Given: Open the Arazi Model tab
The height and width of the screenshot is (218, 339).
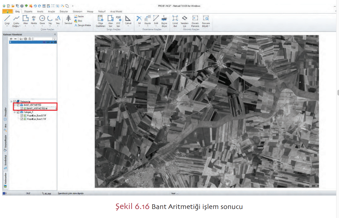Looking at the screenshot, I should click(116, 11).
